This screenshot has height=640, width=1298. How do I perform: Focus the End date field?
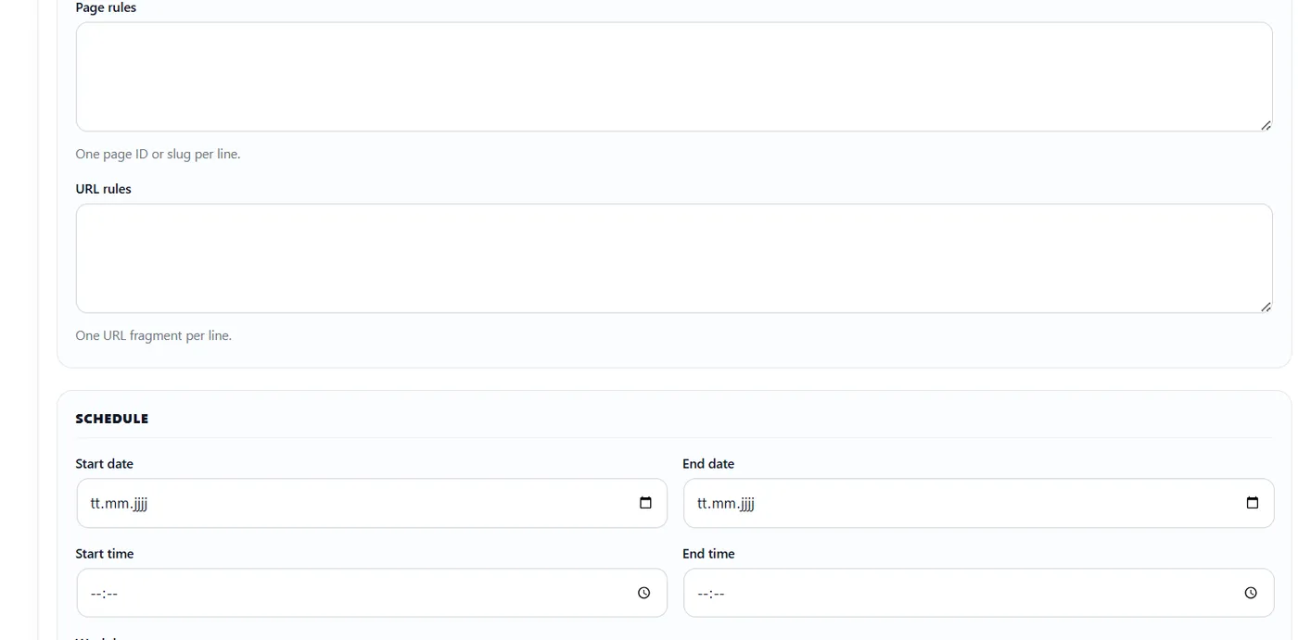tap(978, 503)
